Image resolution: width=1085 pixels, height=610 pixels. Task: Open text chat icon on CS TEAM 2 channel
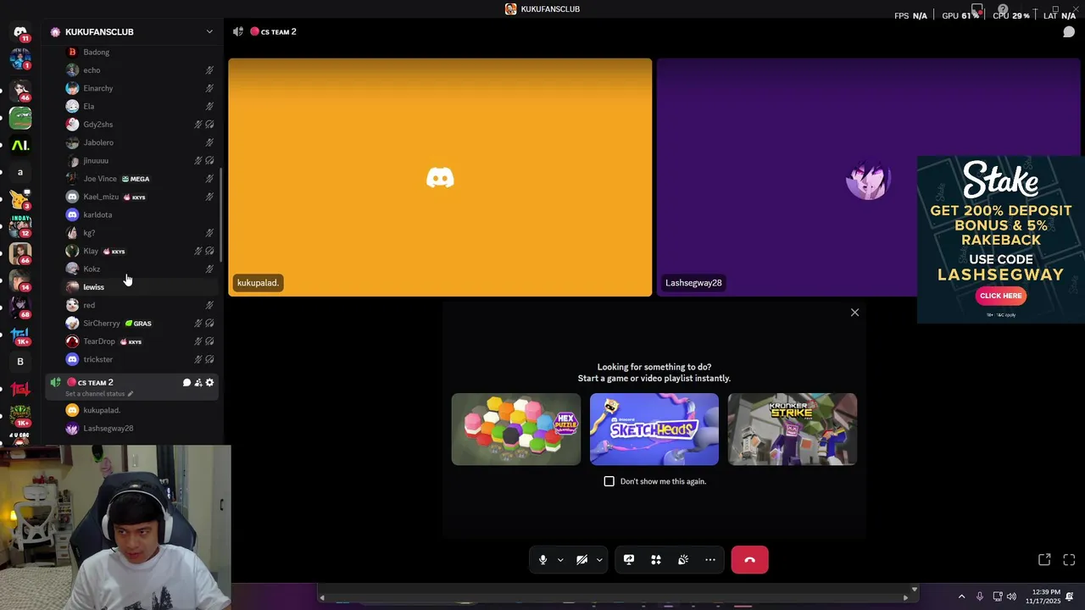point(186,383)
